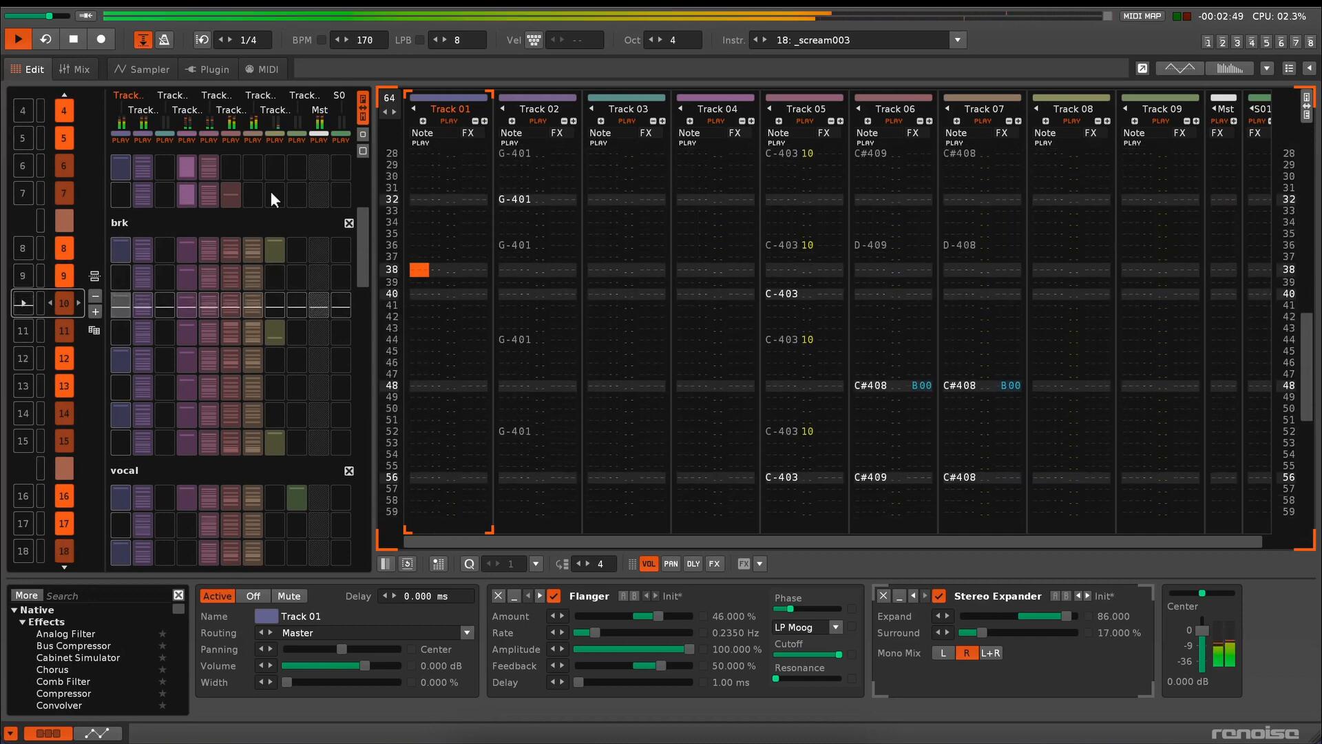
Task: Disable the Flanger device checkbox
Action: coord(554,597)
